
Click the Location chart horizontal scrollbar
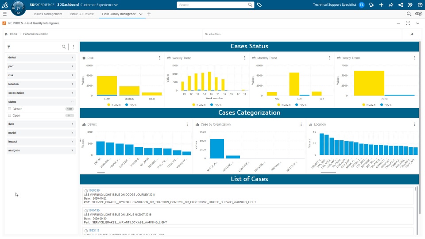pyautogui.click(x=328, y=172)
